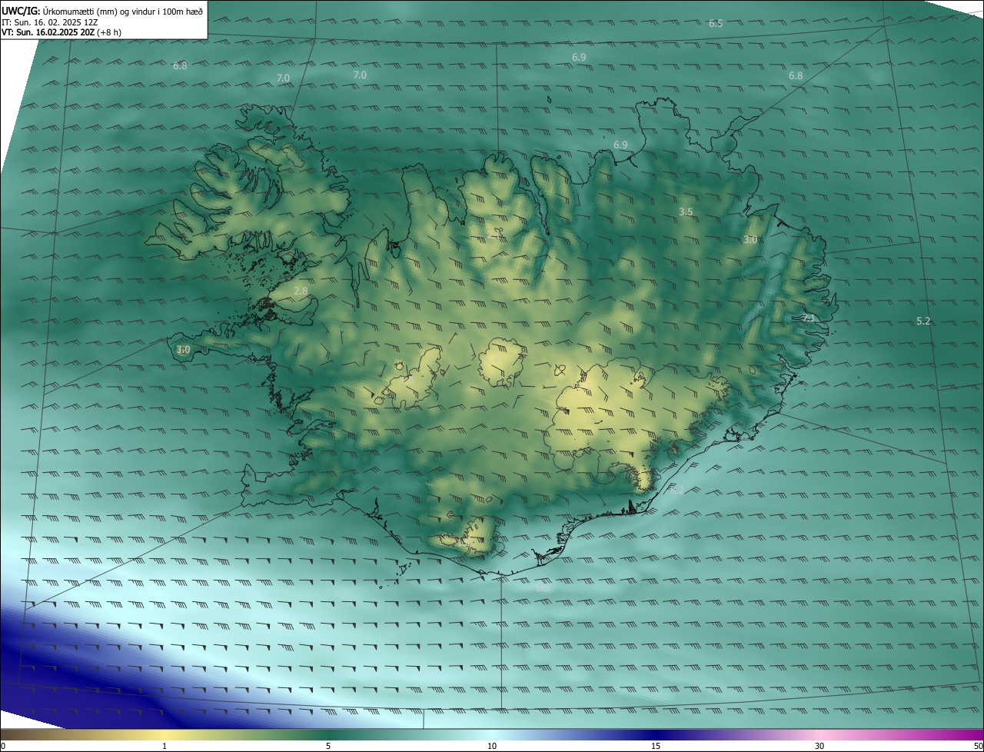The image size is (984, 752).
Task: Pick the light pink colorbar segment above 30
Action: tap(819, 734)
